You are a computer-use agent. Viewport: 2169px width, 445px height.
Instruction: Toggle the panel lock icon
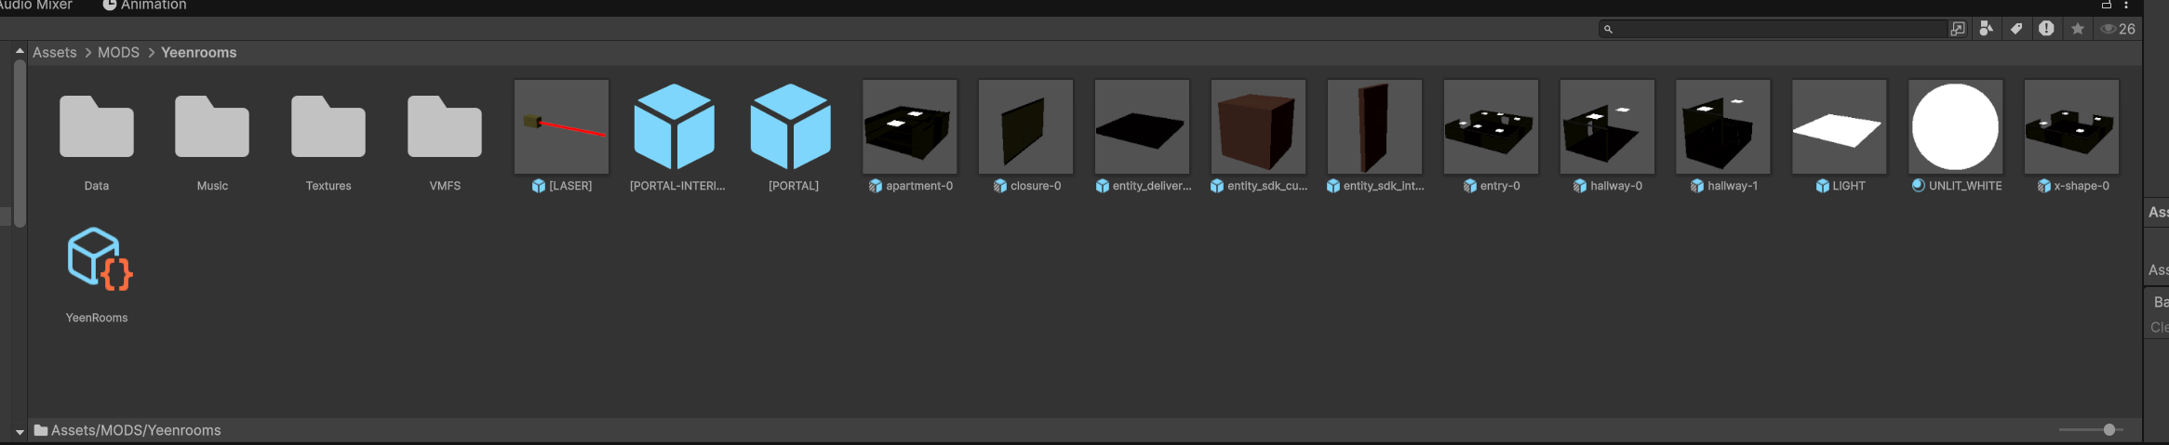[2107, 5]
